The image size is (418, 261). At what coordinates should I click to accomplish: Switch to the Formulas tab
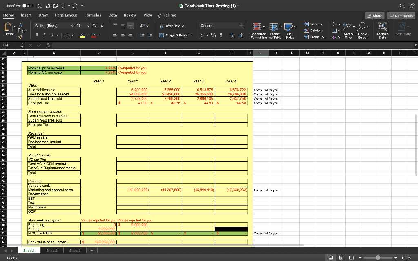[x=93, y=15]
